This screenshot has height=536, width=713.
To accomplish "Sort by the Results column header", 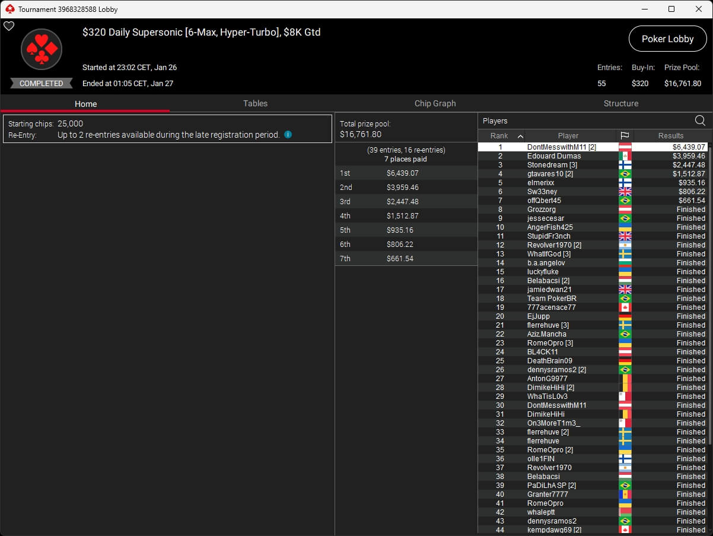I will click(x=670, y=136).
